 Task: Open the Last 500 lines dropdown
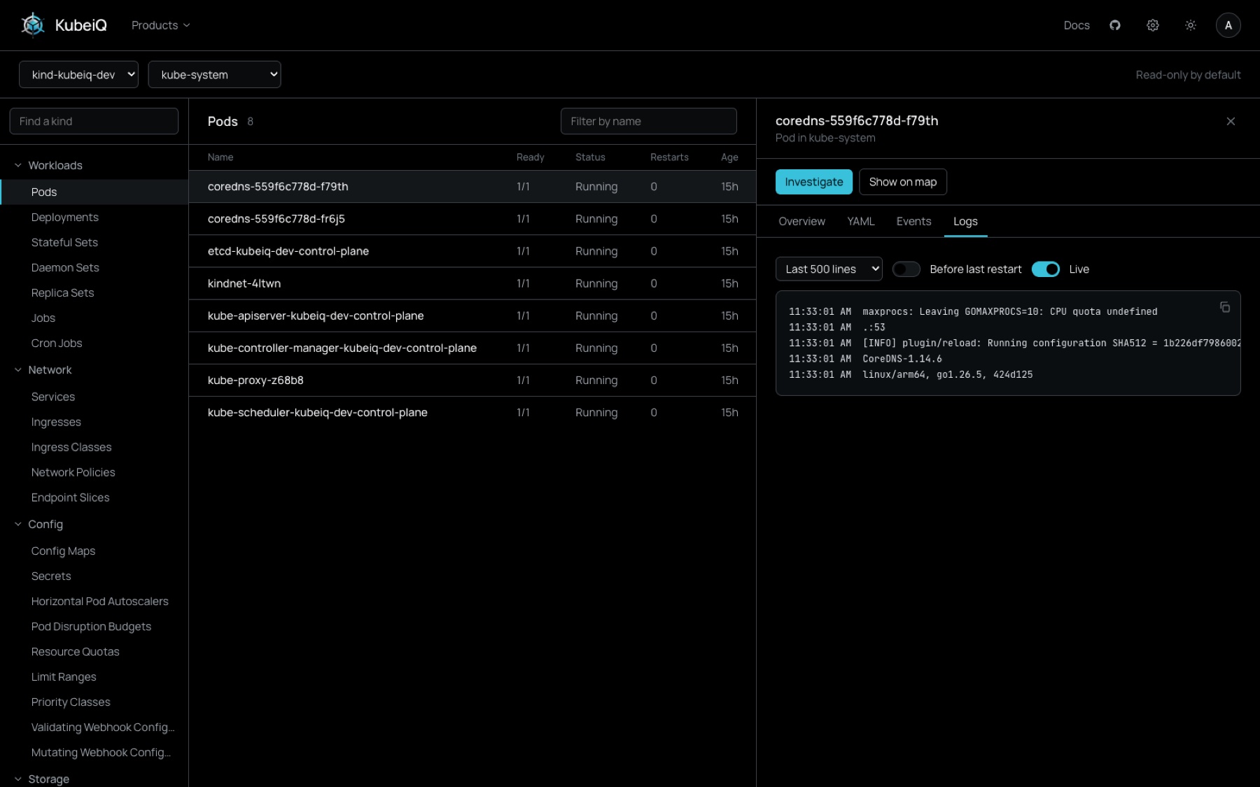(x=829, y=269)
